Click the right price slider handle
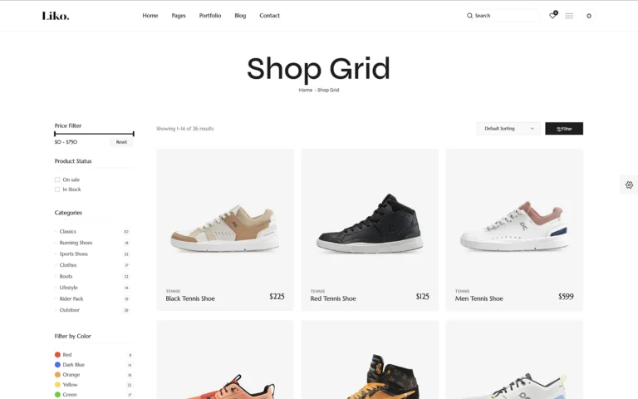 click(x=133, y=134)
